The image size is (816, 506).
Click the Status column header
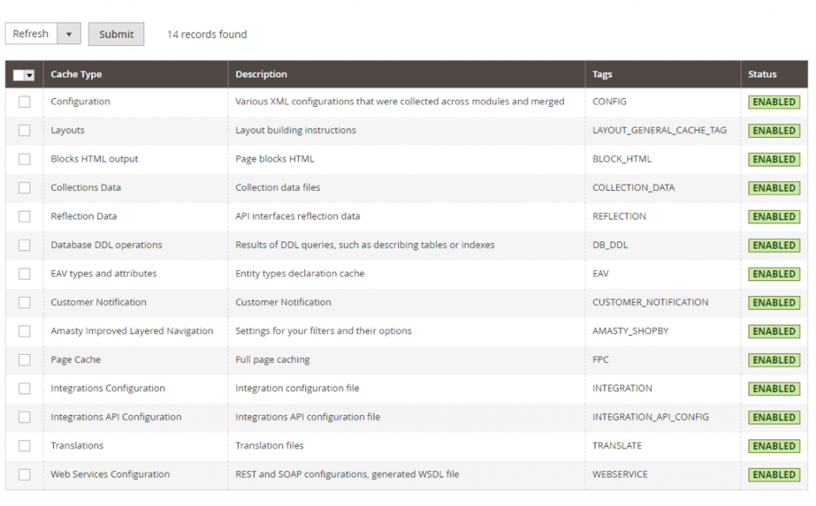point(762,75)
